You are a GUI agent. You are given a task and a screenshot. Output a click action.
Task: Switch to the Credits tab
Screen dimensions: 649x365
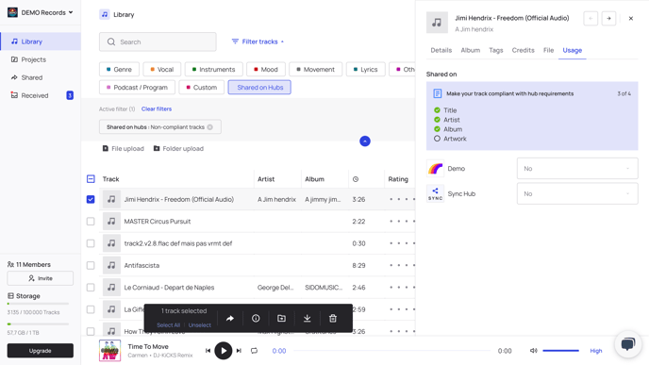(523, 50)
